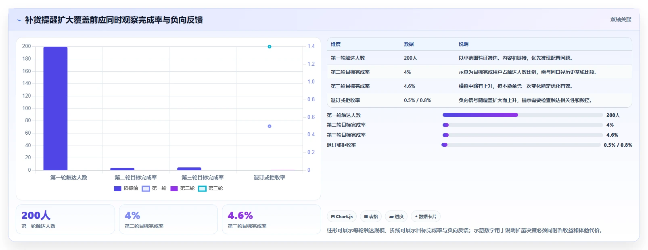Click the description 负向信号随覆盖扩大而上升
The width and height of the screenshot is (648, 250).
(525, 100)
